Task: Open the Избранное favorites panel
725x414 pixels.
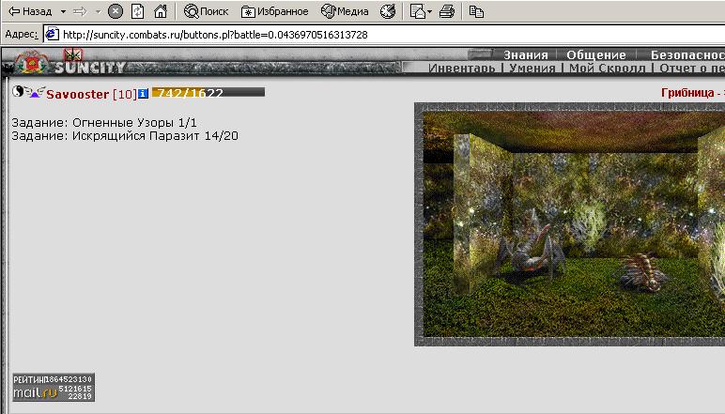Action: [x=274, y=11]
